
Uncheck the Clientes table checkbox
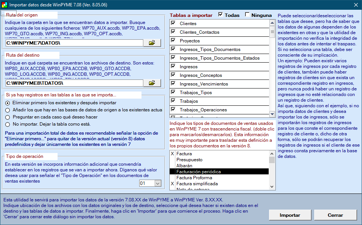coord(173,23)
